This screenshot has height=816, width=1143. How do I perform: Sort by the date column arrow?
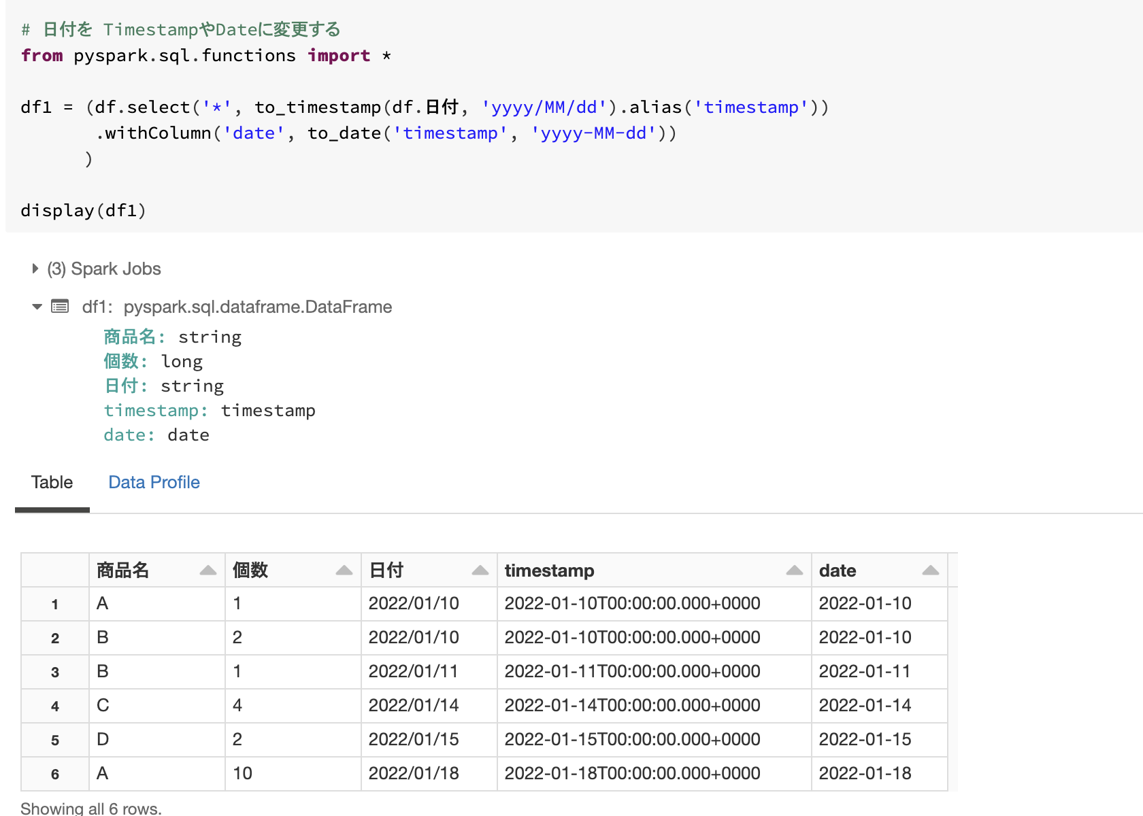coord(931,571)
